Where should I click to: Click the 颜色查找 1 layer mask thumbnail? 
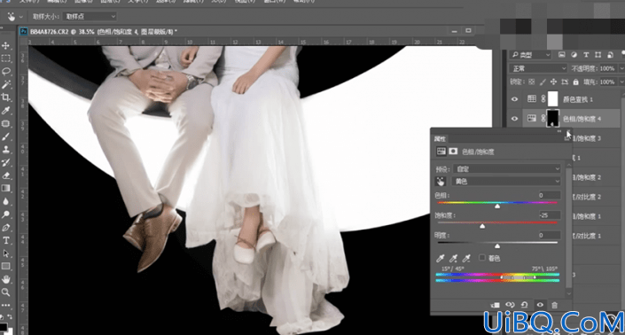[553, 99]
